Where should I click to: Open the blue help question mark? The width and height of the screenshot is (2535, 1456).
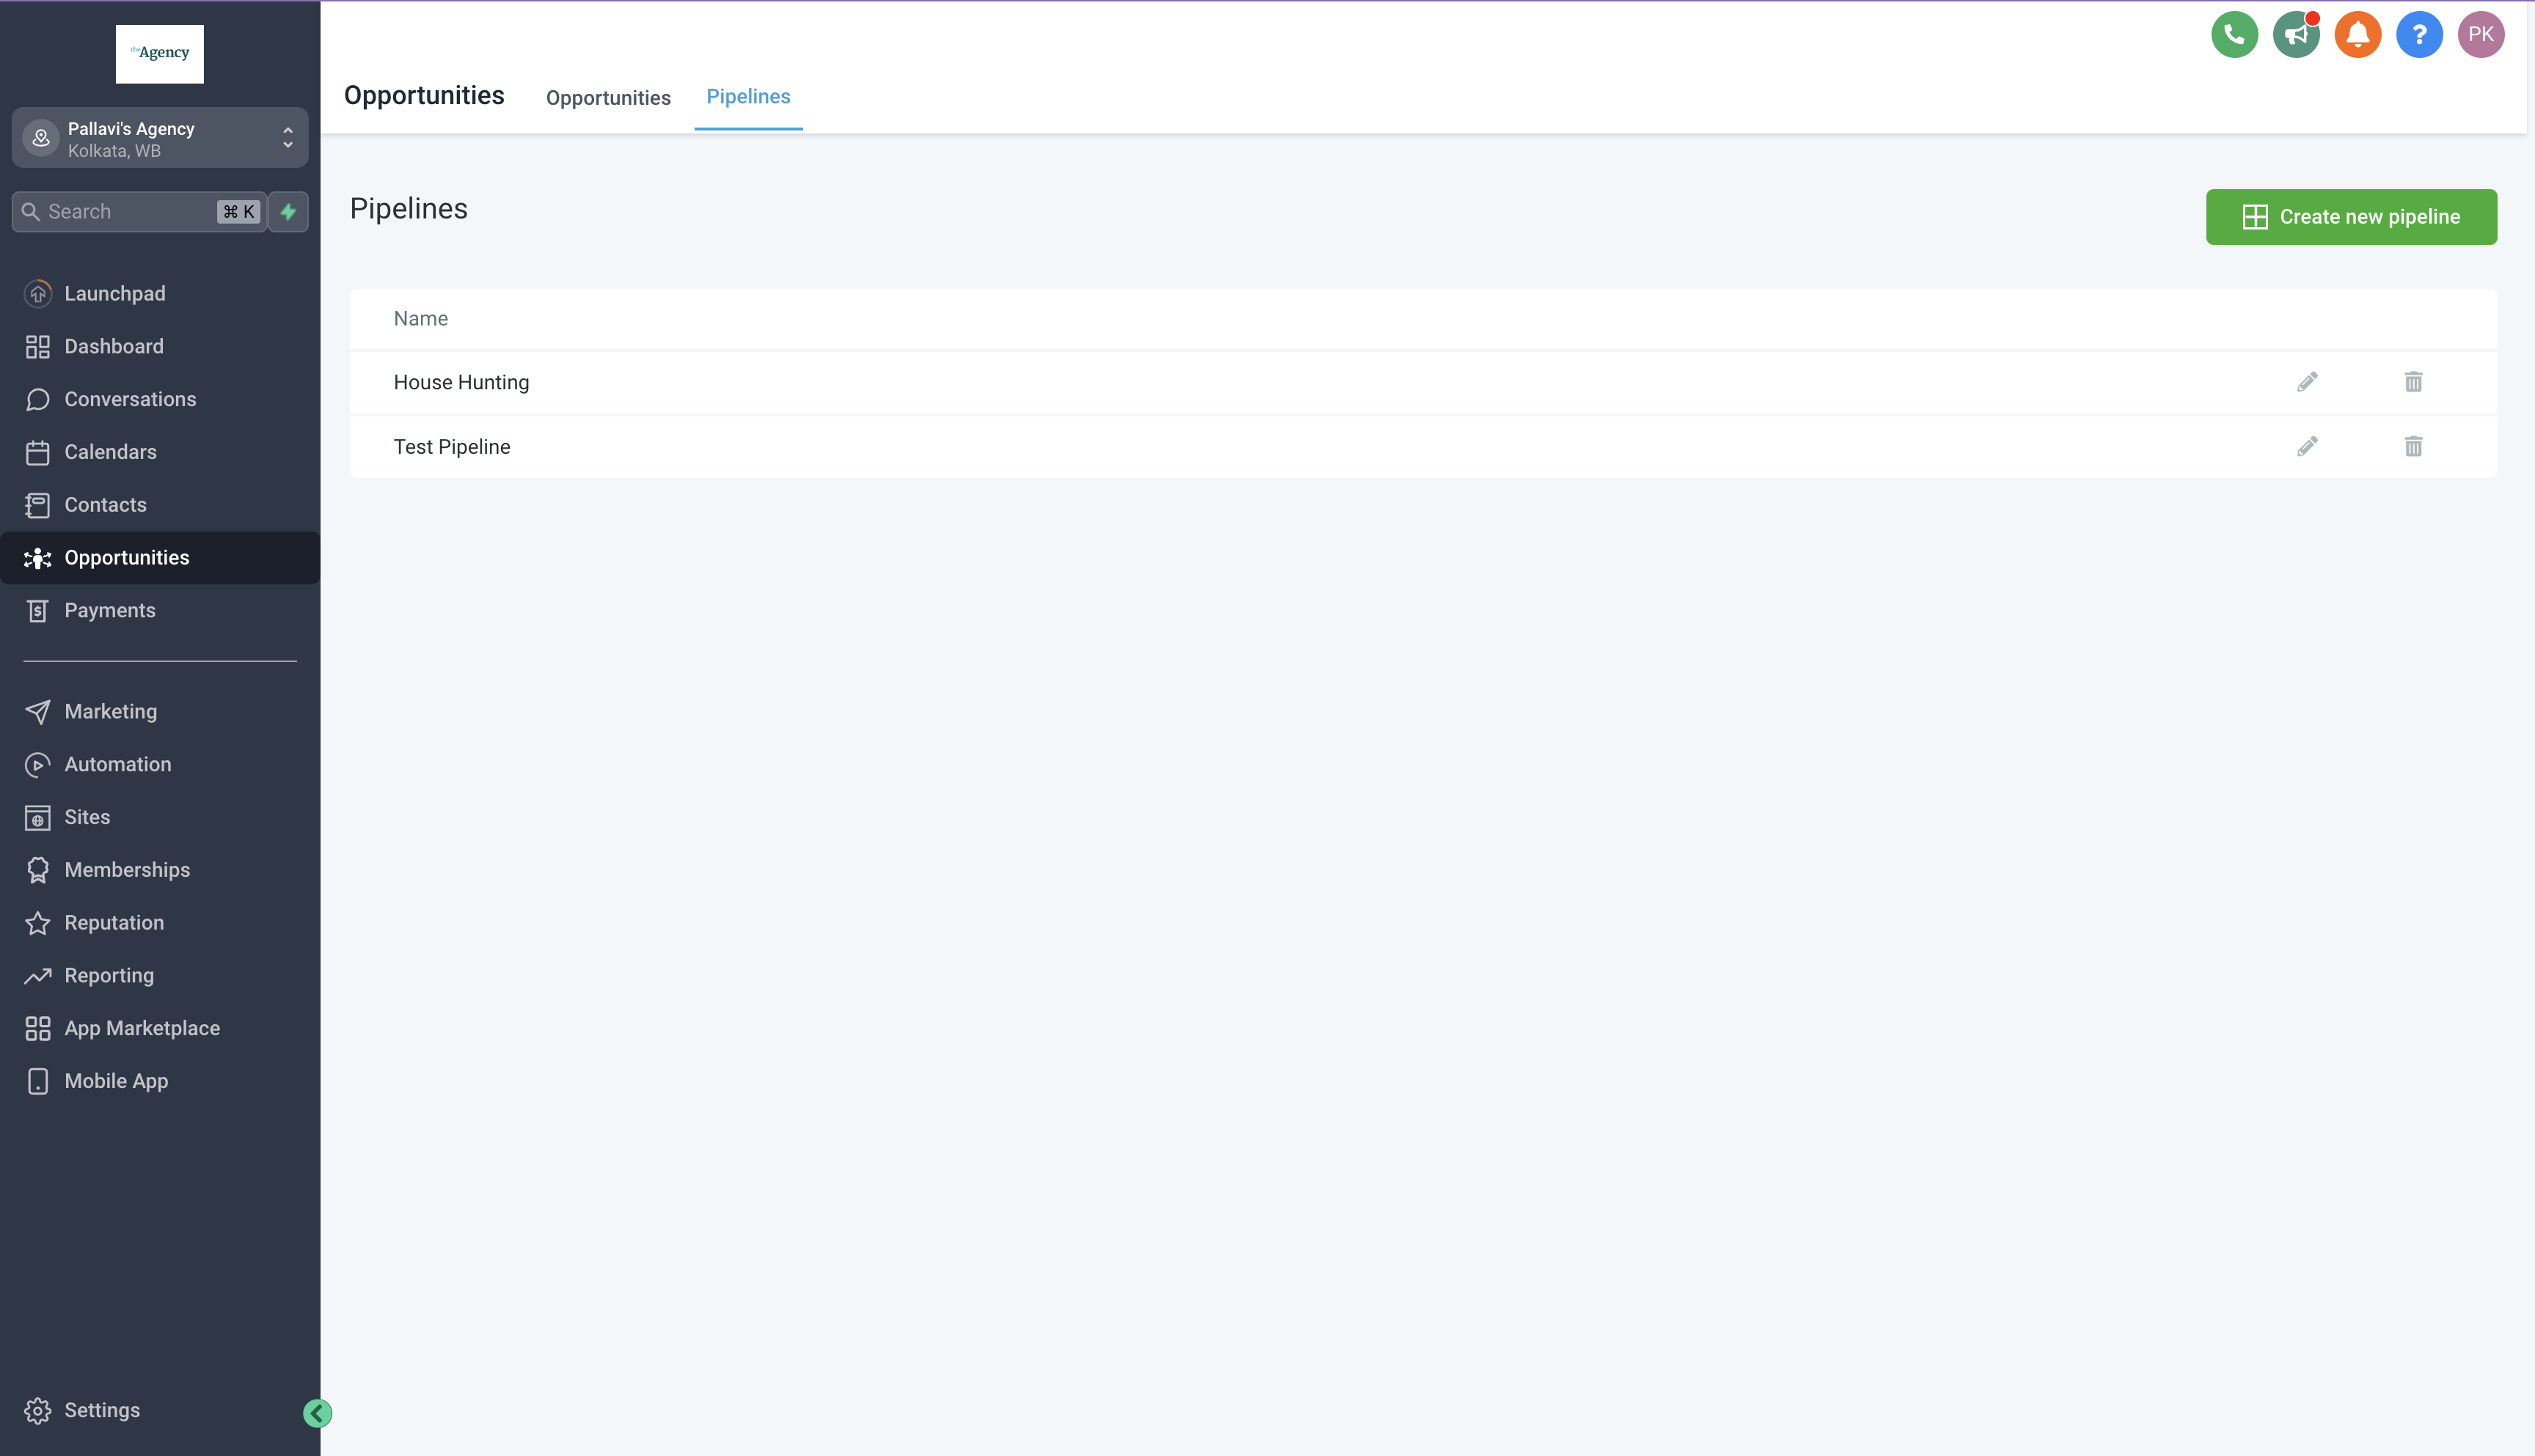pos(2419,35)
